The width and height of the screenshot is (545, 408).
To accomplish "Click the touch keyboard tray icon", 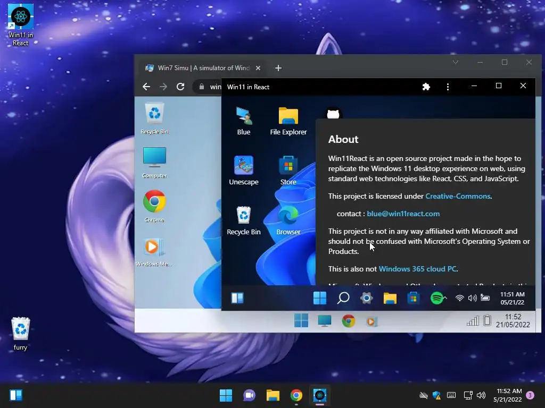I will [451, 395].
